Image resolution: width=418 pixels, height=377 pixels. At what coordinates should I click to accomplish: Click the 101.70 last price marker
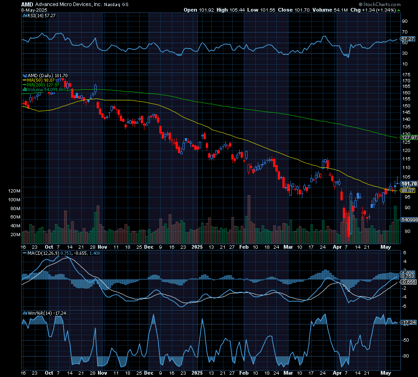click(x=409, y=184)
